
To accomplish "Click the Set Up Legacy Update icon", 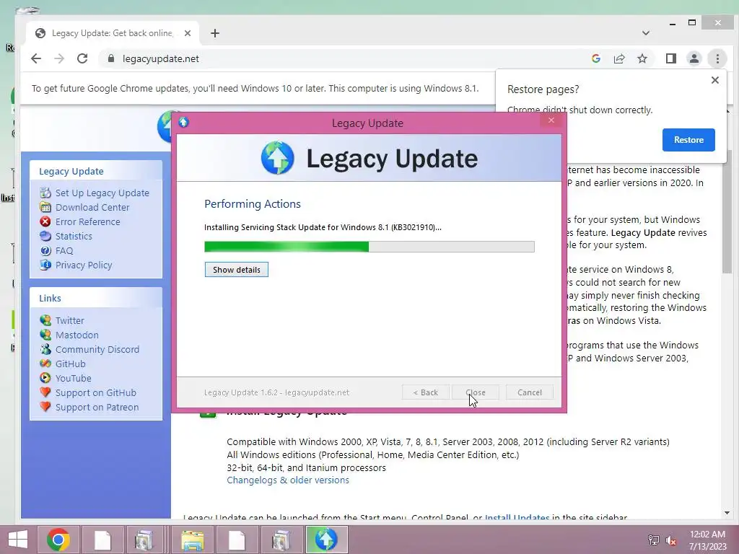I will pos(45,193).
